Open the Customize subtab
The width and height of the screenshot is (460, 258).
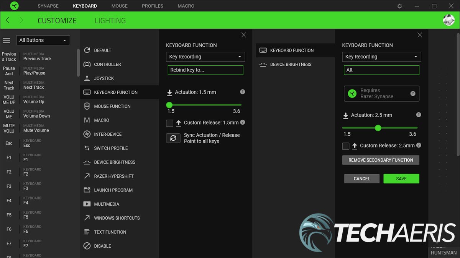click(x=57, y=21)
